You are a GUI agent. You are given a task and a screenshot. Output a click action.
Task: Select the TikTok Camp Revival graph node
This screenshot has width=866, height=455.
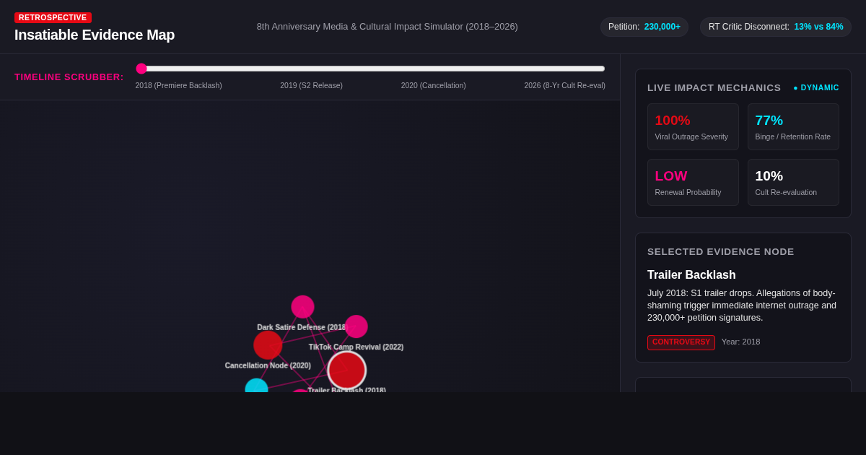point(356,326)
